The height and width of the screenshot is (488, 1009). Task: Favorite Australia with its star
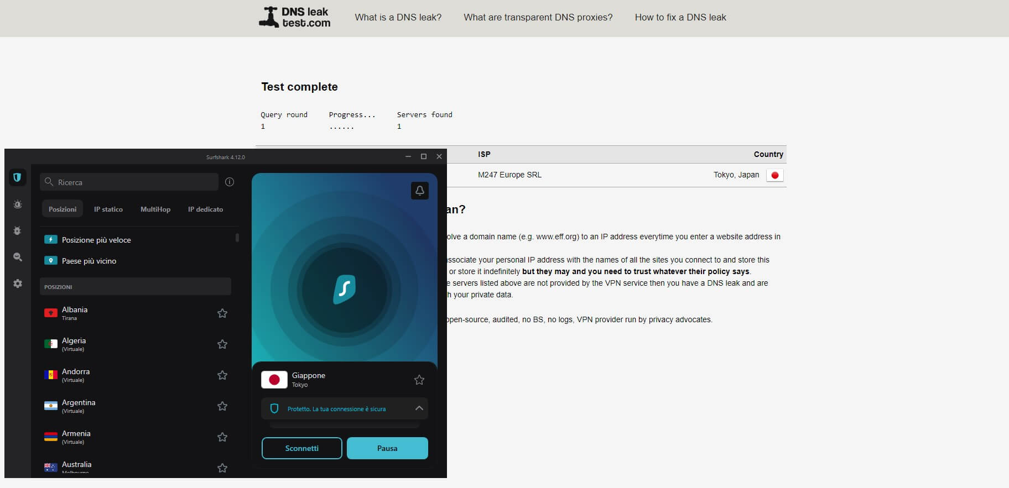coord(222,468)
